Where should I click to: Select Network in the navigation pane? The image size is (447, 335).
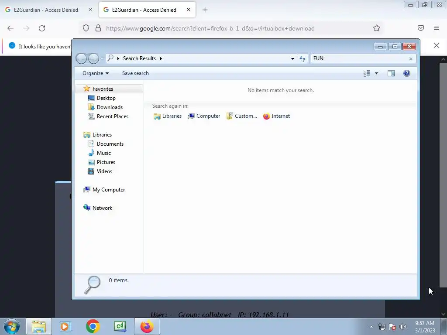102,208
